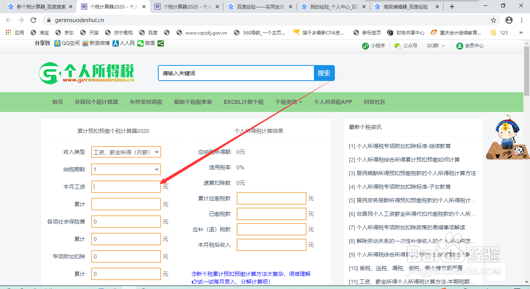Viewport: 530px width, 289px height.
Task: Click the 个人所得税 site logo
Action: 87,73
